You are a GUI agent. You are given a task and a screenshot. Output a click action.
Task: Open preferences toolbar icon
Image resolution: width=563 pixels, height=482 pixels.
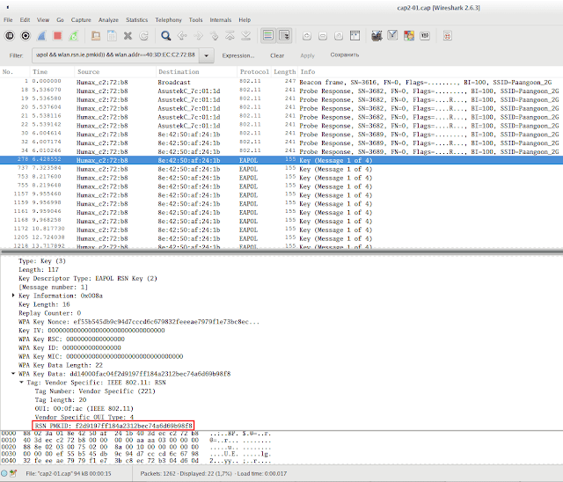coord(425,35)
